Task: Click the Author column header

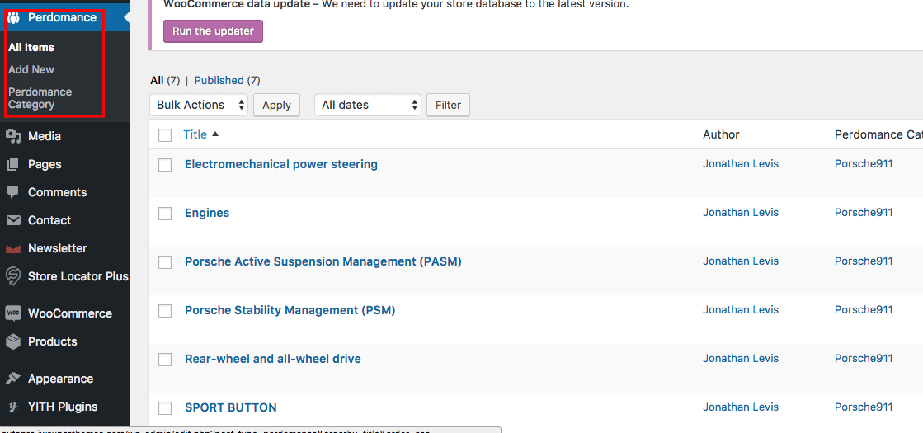Action: 721,134
